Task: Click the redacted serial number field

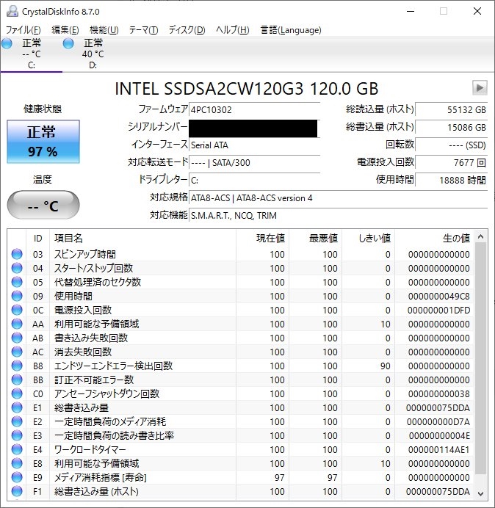Action: tap(254, 128)
